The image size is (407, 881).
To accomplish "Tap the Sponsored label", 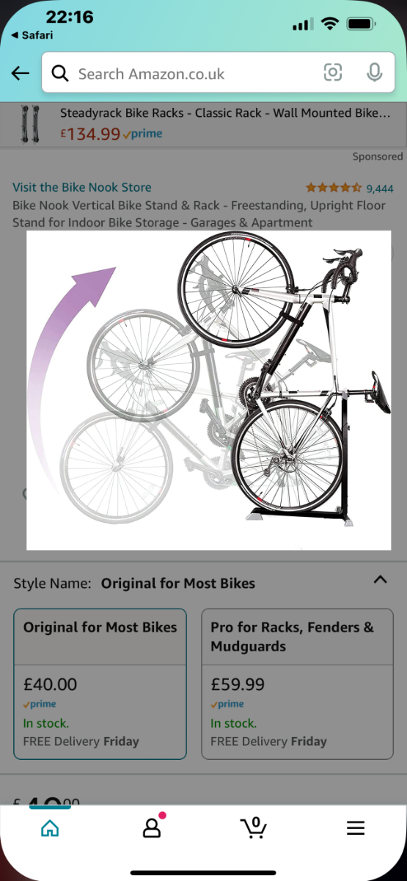I will click(378, 156).
